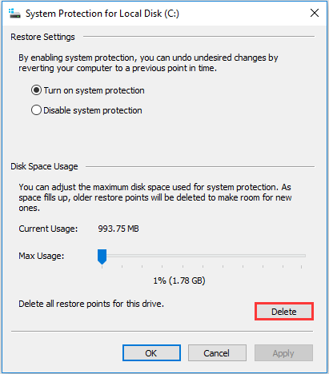Click the Current Usage label
This screenshot has width=329, height=374.
pos(48,229)
